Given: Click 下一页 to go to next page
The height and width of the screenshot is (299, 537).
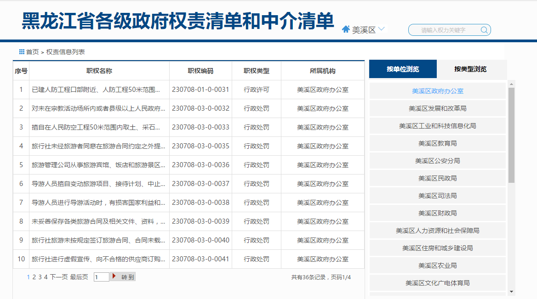Looking at the screenshot, I should coord(59,277).
